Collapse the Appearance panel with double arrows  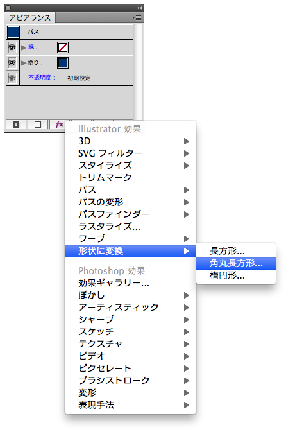[x=139, y=8]
